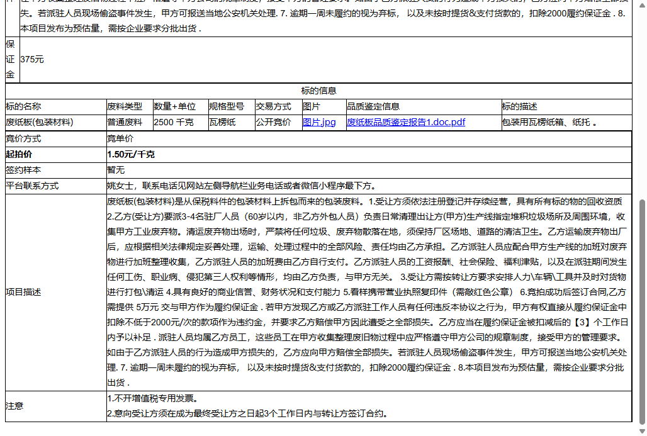Open 废纸板品质鉴定报告1.doc.pdf link
The height and width of the screenshot is (436, 647).
point(406,123)
